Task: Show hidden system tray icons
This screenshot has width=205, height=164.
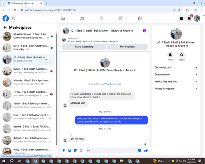Action: pos(169,161)
